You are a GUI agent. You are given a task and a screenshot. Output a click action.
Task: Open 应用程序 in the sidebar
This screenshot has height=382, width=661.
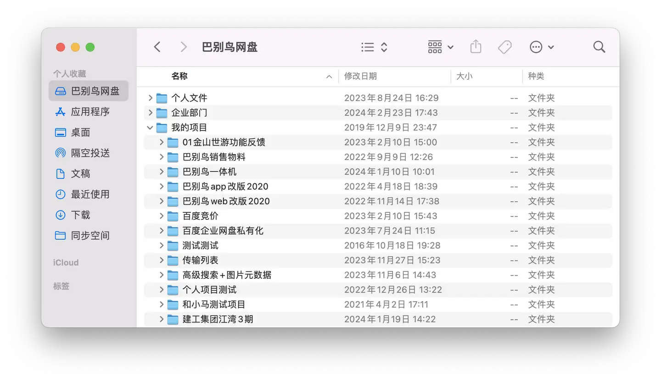(x=89, y=111)
